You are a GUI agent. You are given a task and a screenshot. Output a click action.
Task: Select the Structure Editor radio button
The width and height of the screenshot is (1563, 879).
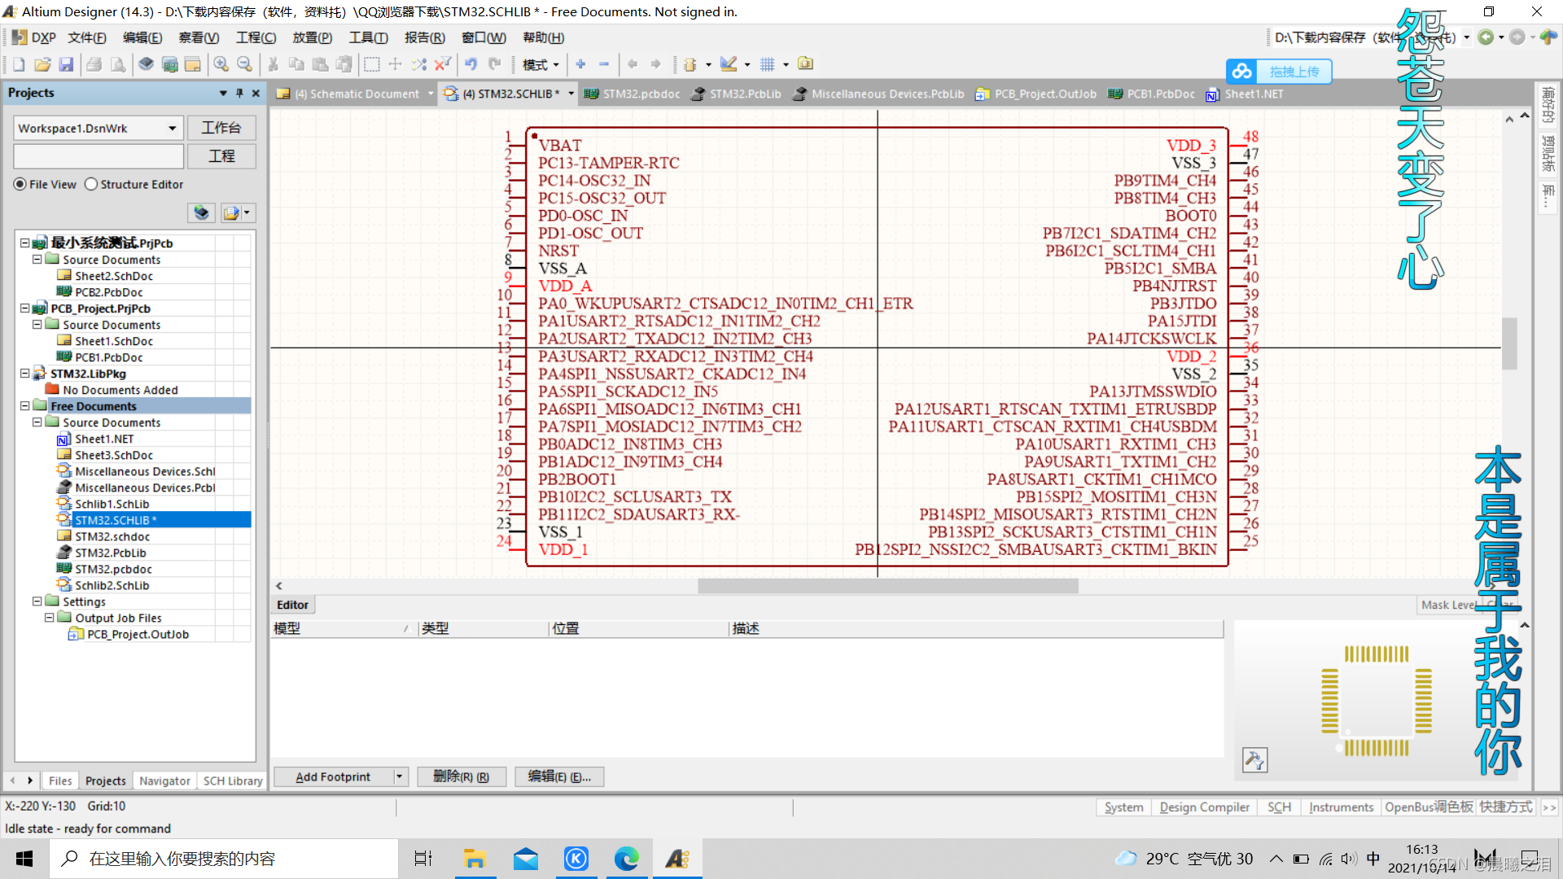tap(91, 185)
